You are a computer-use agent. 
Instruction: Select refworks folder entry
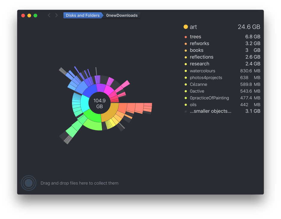pos(199,44)
